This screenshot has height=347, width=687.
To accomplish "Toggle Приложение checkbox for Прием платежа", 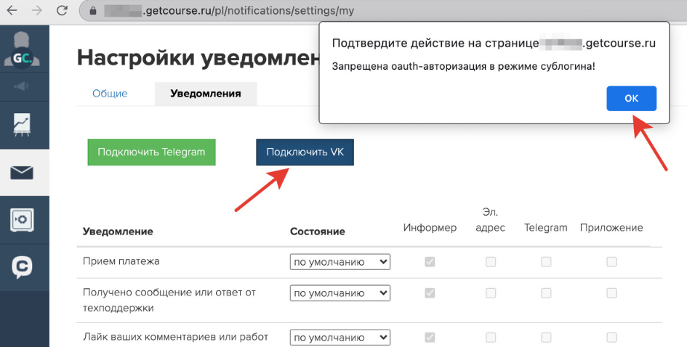I will click(x=611, y=261).
